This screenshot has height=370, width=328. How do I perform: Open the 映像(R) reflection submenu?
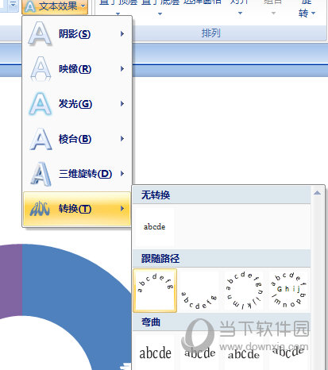[x=77, y=69]
